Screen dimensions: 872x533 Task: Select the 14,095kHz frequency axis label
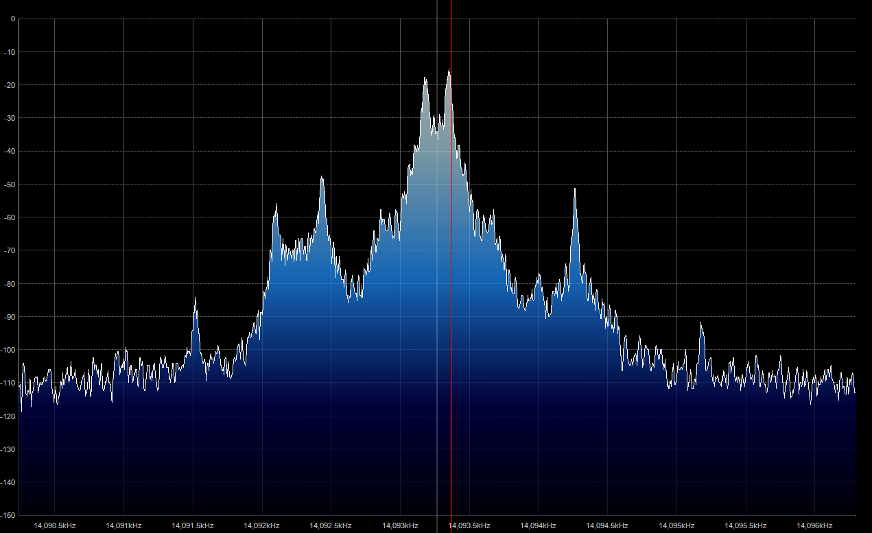click(x=676, y=525)
